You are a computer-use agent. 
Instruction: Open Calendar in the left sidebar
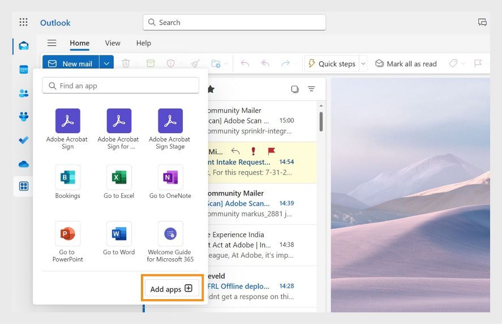coord(24,69)
